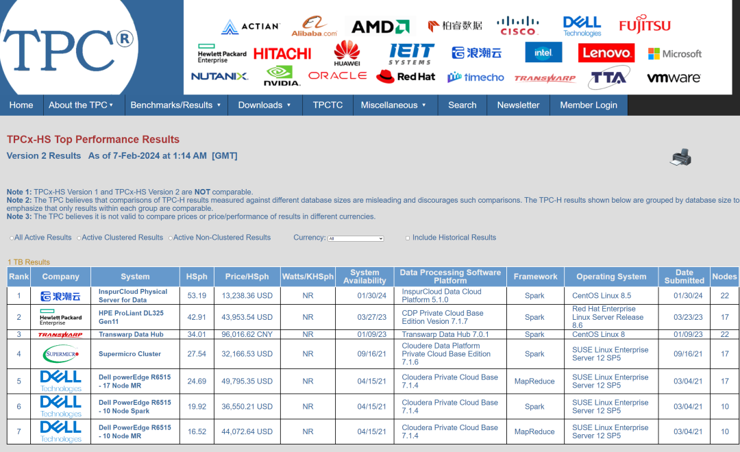Click the AMD logo
The image size is (740, 452).
pos(380,27)
